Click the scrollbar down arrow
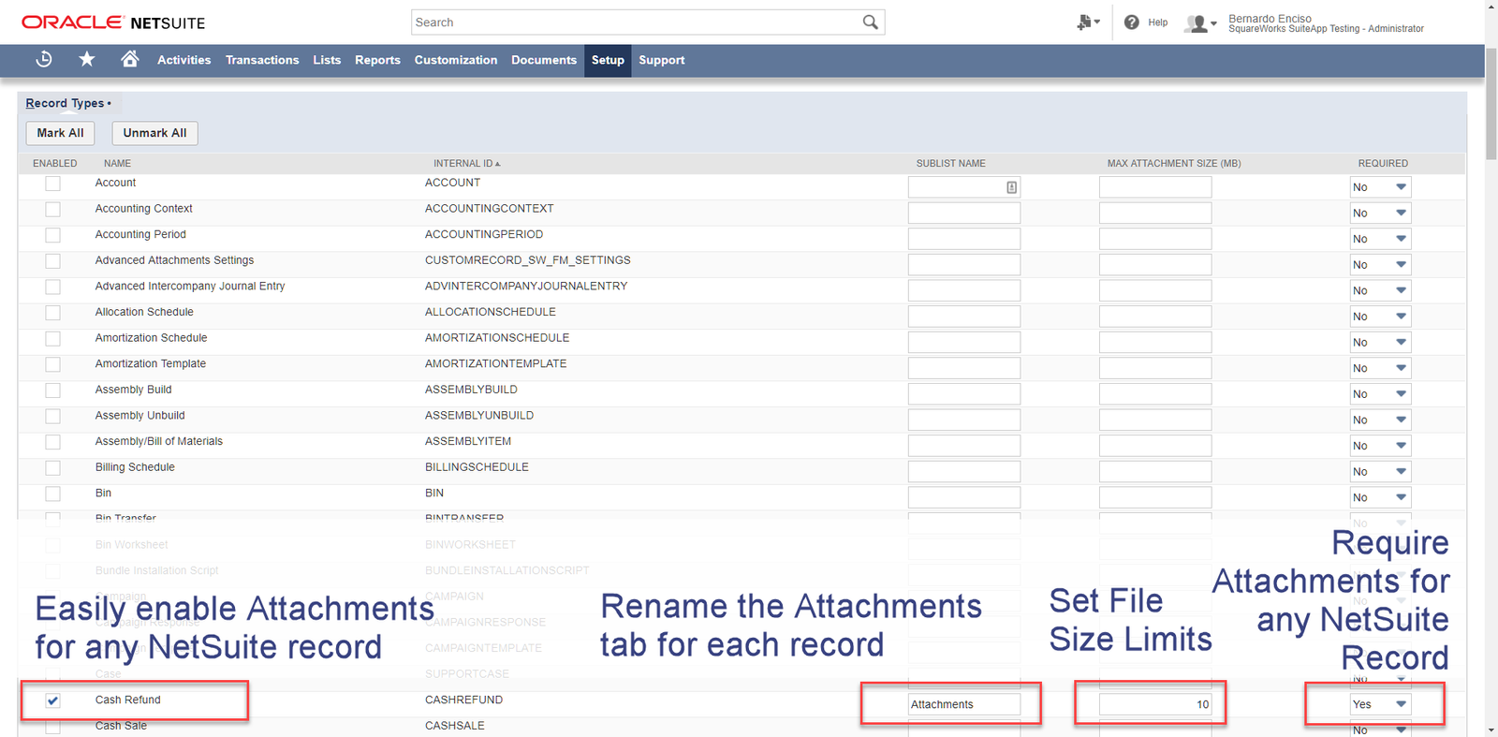1498x737 pixels. [1491, 730]
